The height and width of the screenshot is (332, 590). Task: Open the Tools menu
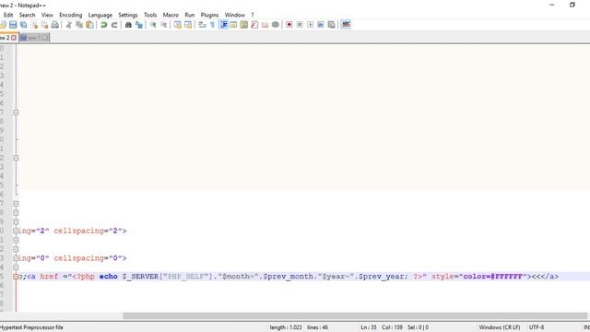[150, 15]
